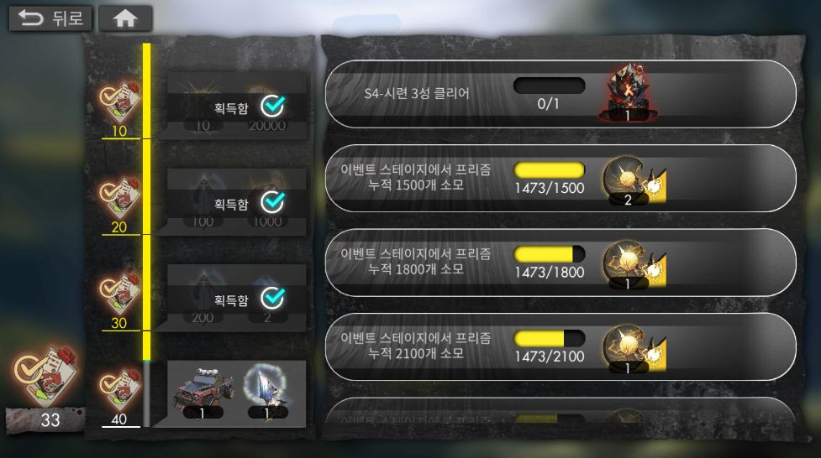Click the 1473/2100 progress bar
The image size is (821, 458).
point(550,338)
